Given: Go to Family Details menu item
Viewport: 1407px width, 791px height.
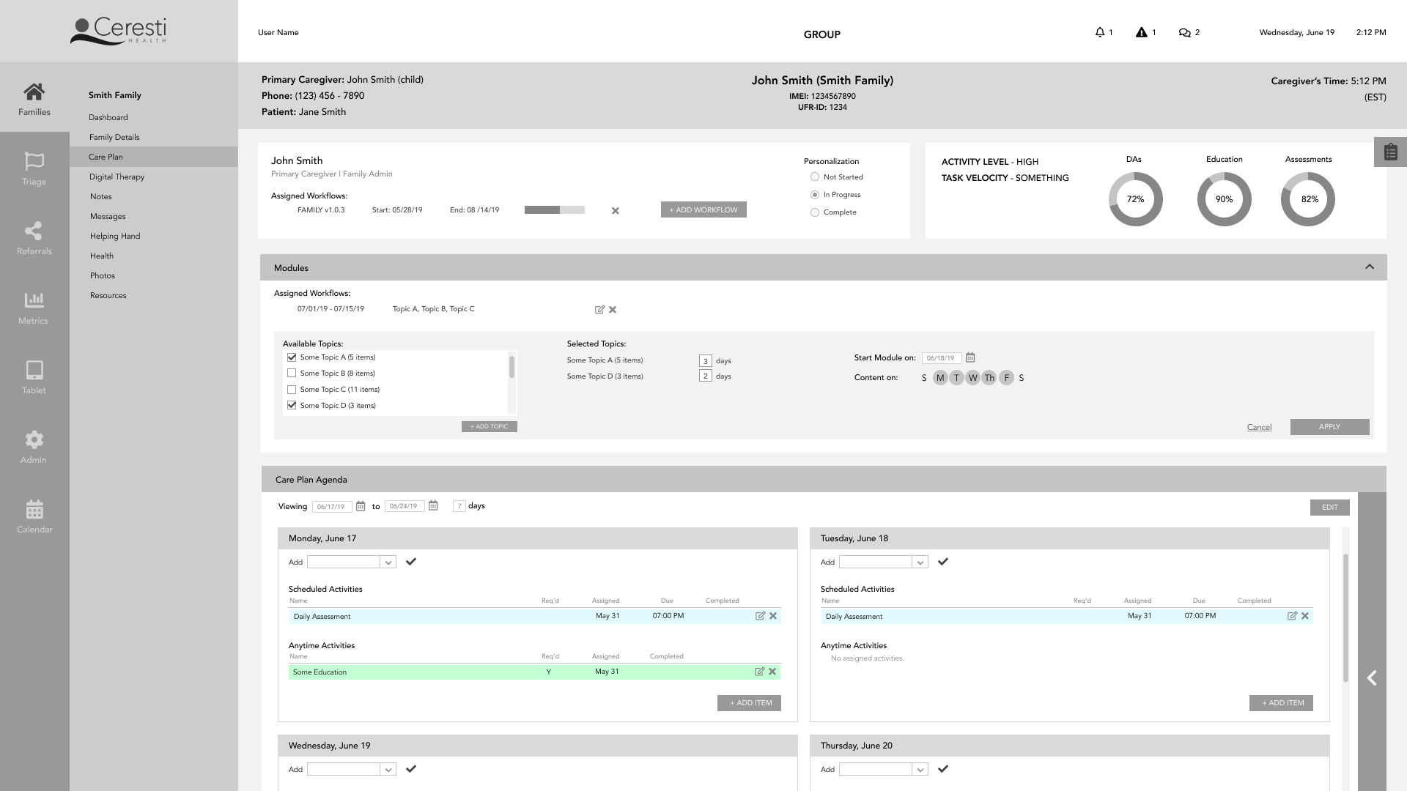Looking at the screenshot, I should coord(114,137).
